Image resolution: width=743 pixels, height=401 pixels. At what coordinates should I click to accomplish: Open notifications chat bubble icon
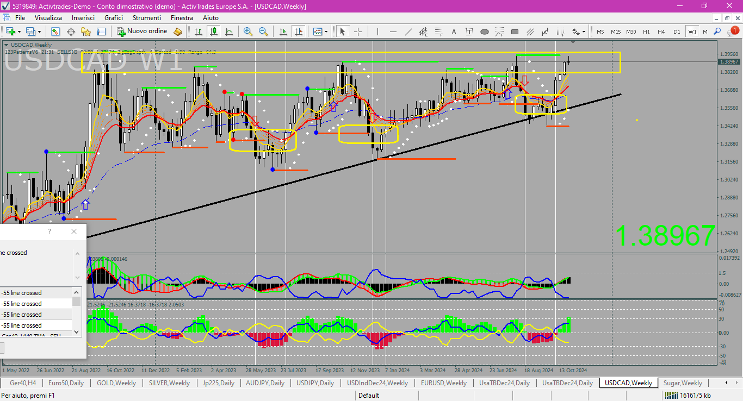(732, 32)
